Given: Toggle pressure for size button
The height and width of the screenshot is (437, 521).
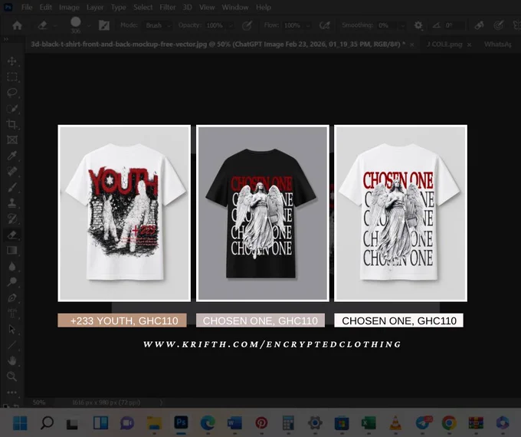Looking at the screenshot, I should [499, 25].
